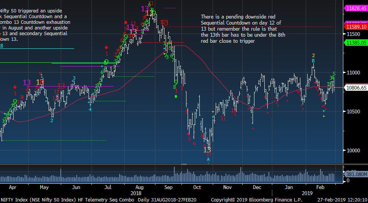368x203 pixels.
Task: Click the Aug label on the date axis
Action: pyautogui.click(x=139, y=188)
